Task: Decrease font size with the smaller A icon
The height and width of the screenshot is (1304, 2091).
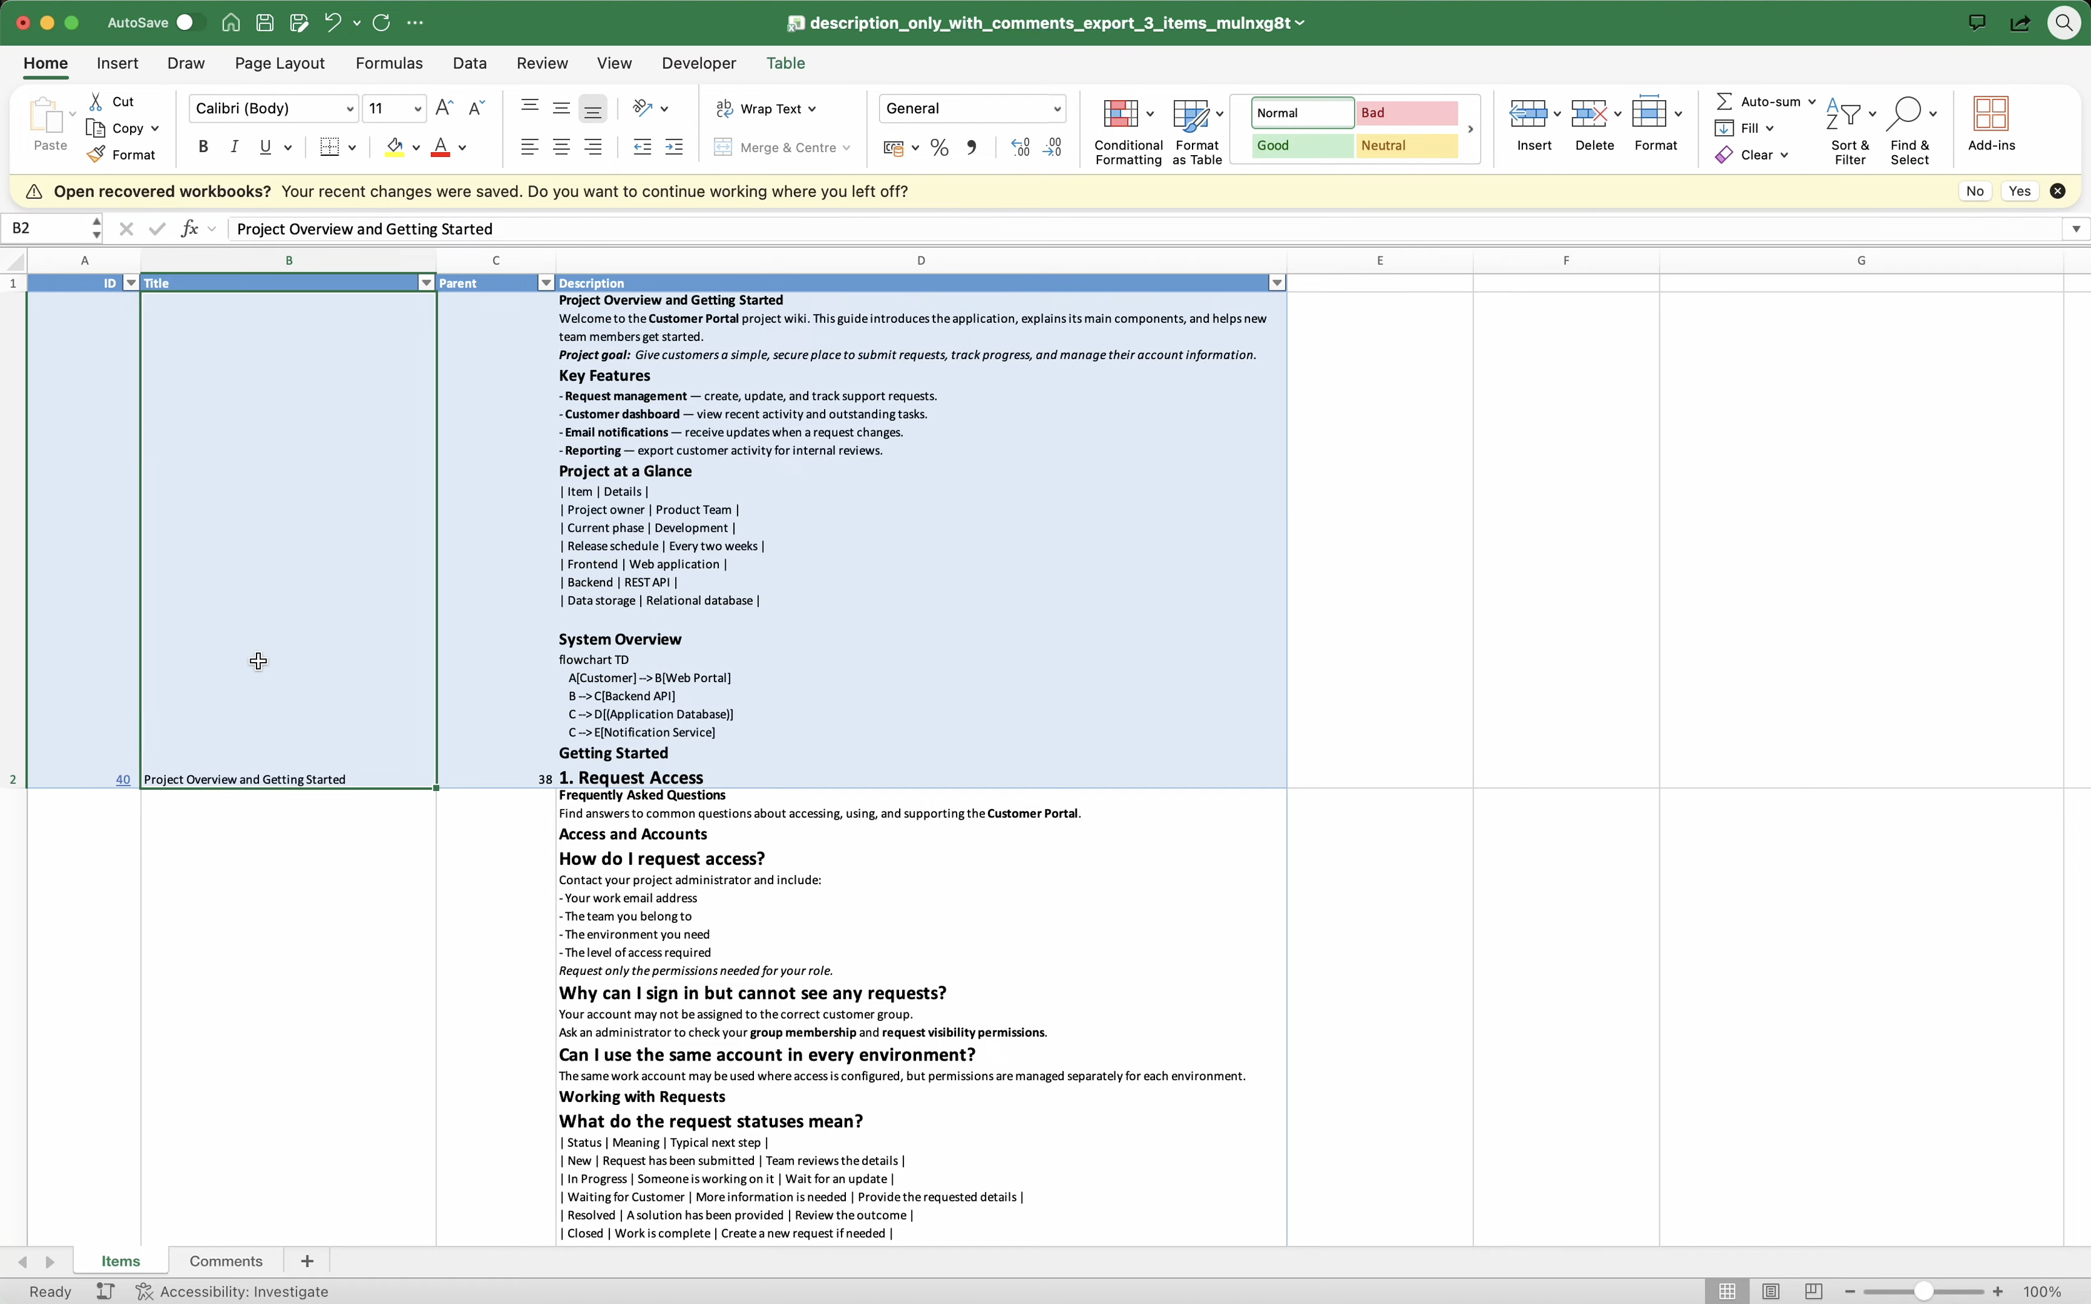Action: (x=476, y=108)
